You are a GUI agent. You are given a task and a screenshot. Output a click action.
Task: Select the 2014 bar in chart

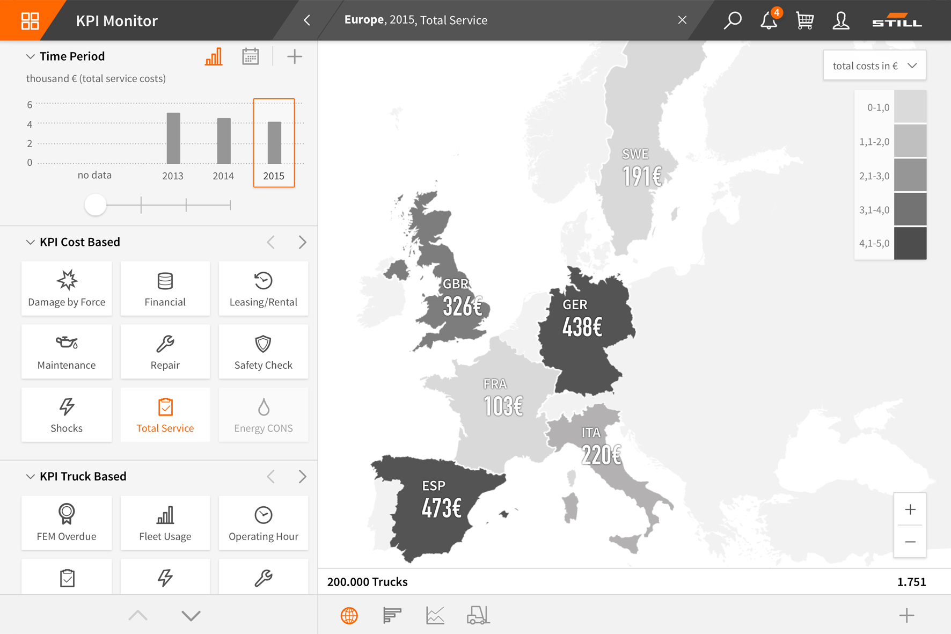click(x=224, y=141)
